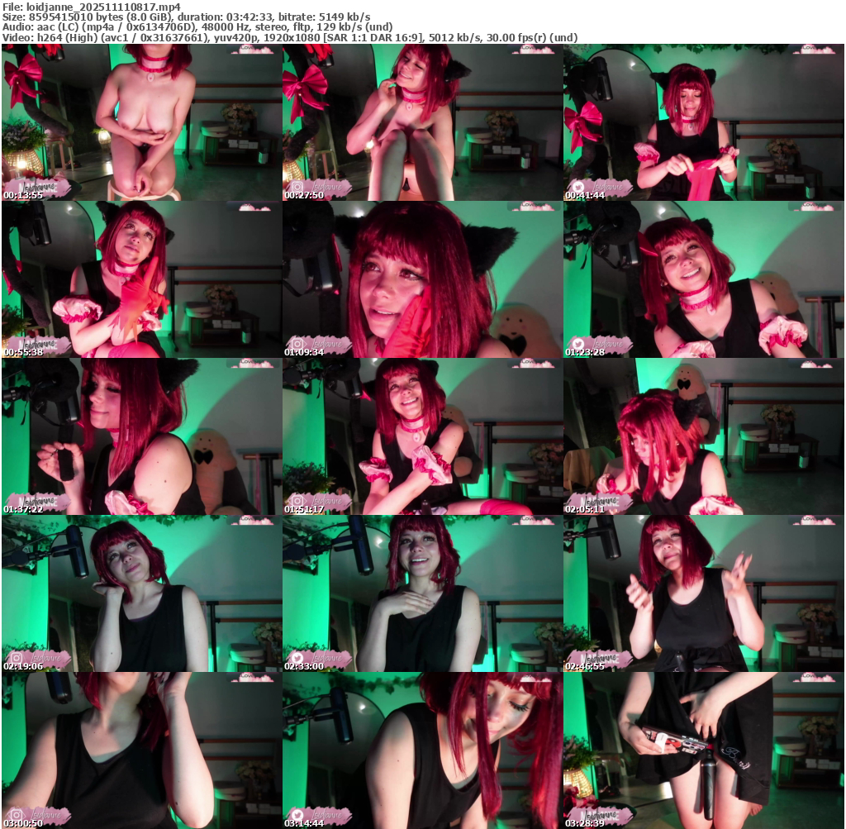Open the thumbnail stamped 00:13:55
Viewport: 846px width, 829px height.
(141, 122)
